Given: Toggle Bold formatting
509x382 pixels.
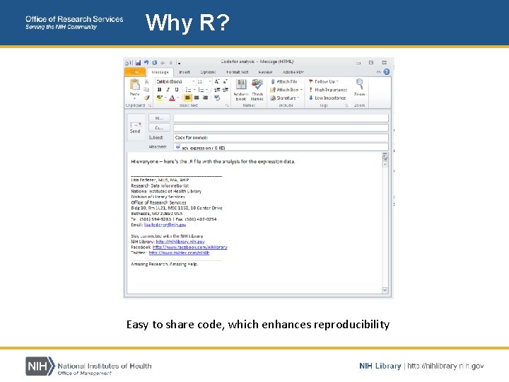Looking at the screenshot, I should (x=159, y=90).
